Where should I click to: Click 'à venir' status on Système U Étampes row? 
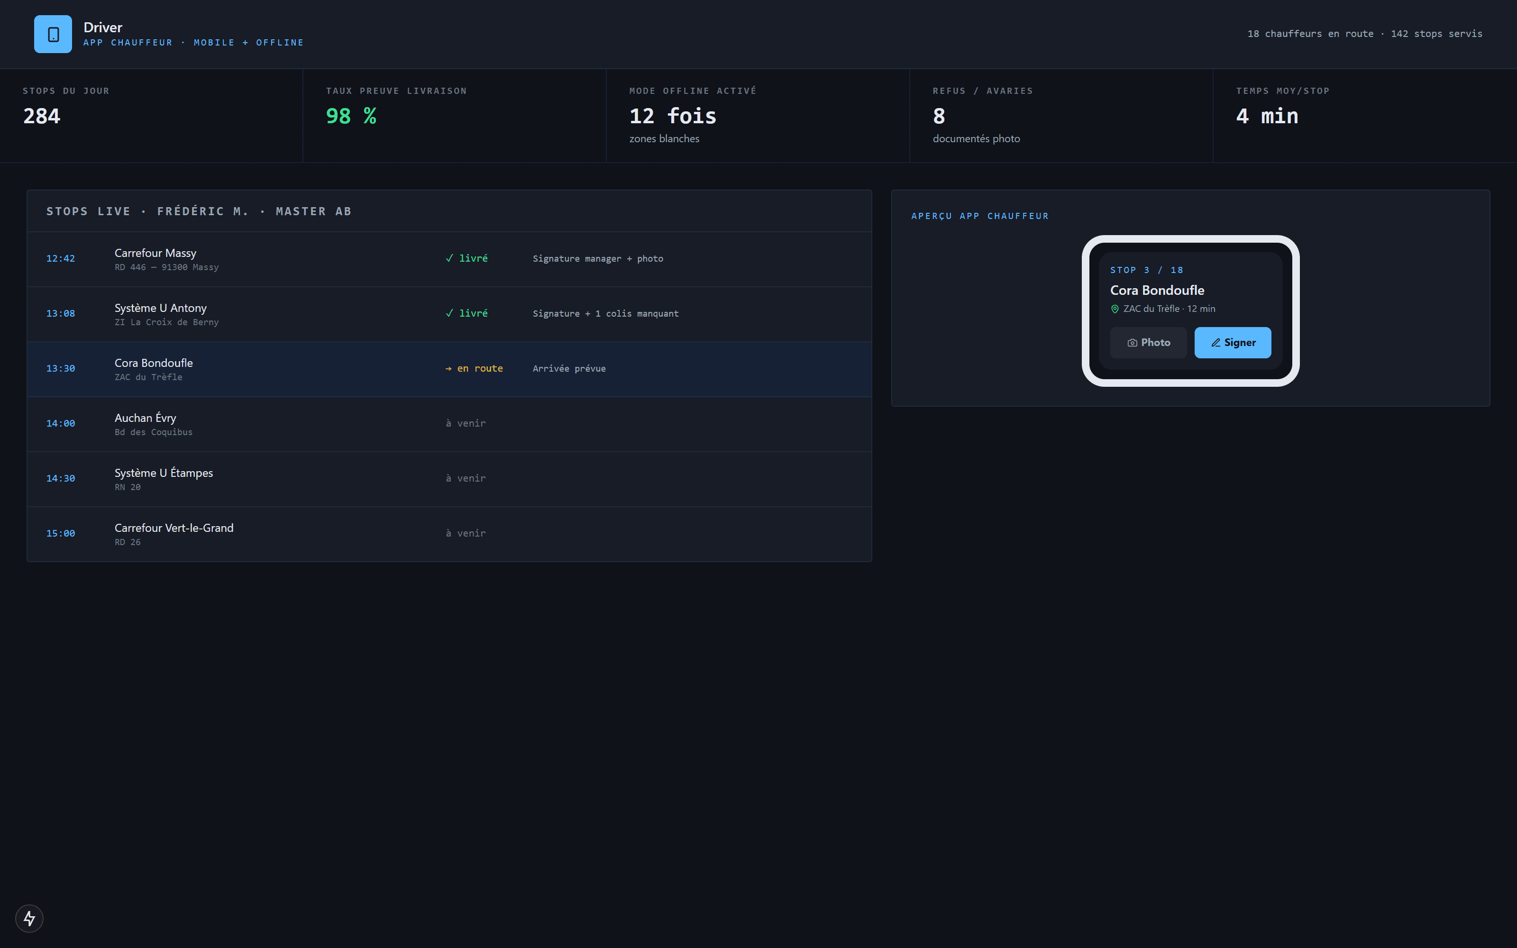(x=466, y=478)
